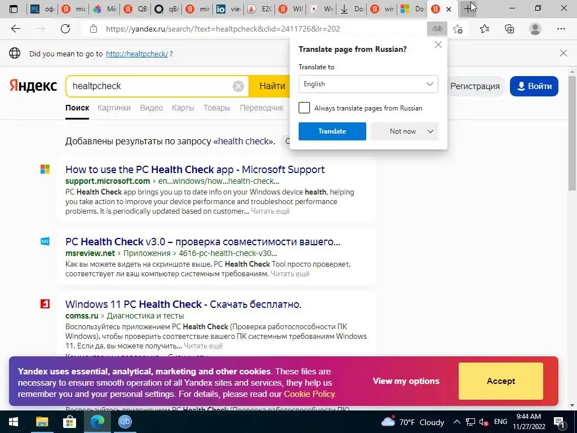
Task: Click the translate icon in the address bar
Action: tap(437, 29)
